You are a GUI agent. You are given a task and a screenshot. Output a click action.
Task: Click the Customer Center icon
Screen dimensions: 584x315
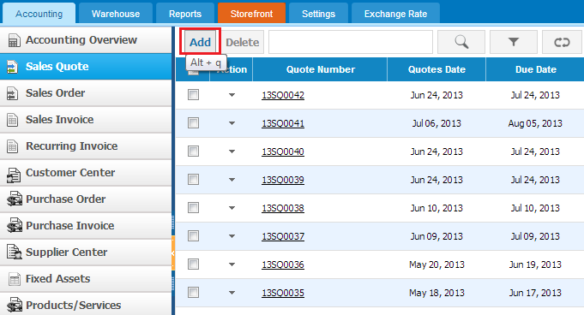[14, 175]
